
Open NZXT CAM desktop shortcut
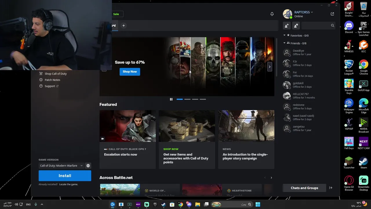click(364, 143)
